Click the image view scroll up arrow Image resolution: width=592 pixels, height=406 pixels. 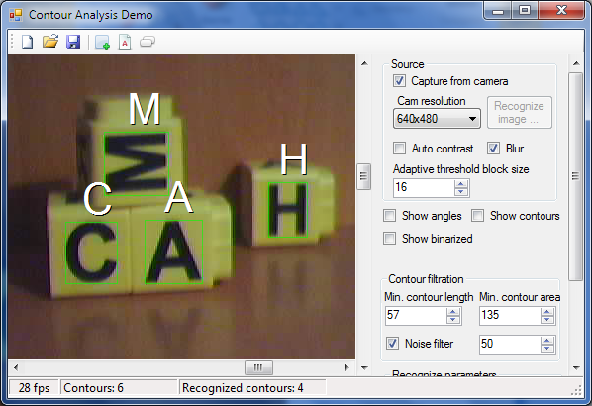(x=364, y=63)
